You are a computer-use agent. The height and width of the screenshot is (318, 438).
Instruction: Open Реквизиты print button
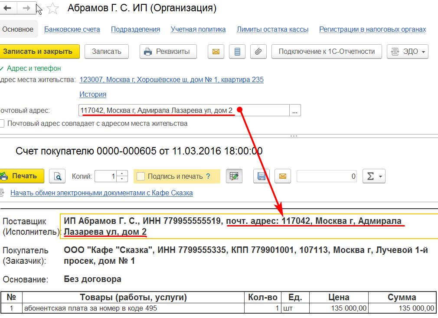pyautogui.click(x=168, y=52)
